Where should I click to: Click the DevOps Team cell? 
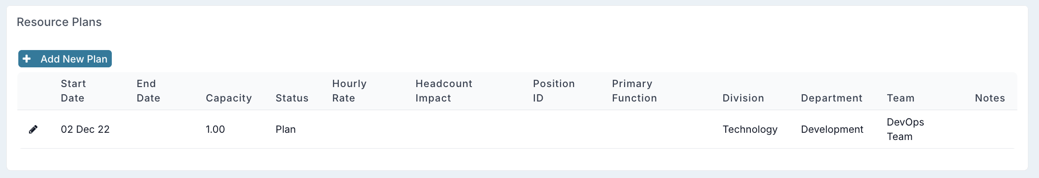(906, 129)
